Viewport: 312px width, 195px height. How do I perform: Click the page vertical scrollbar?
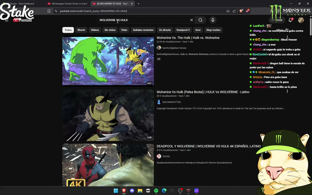click(311, 27)
